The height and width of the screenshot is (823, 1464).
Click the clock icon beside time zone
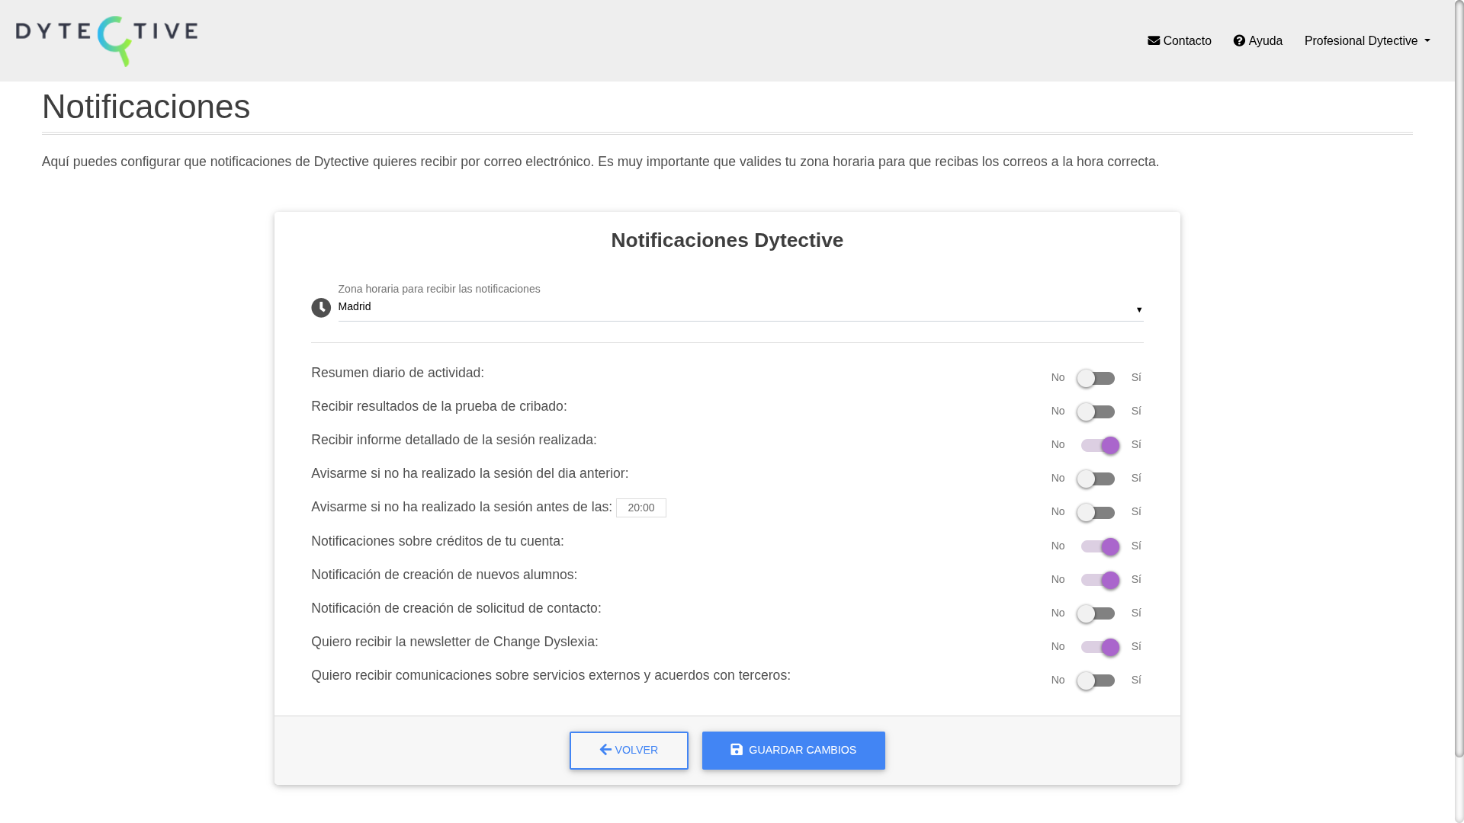click(x=321, y=308)
